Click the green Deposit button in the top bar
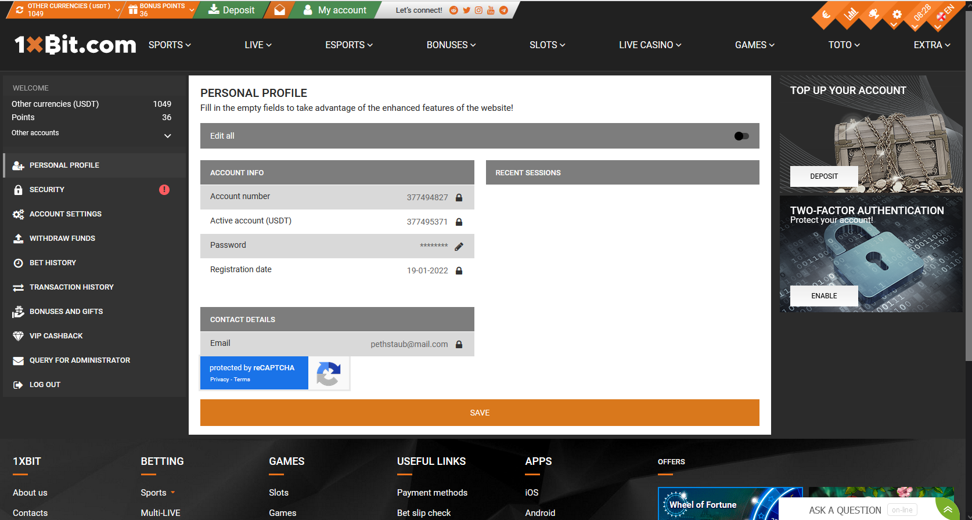The height and width of the screenshot is (520, 972). coord(231,10)
